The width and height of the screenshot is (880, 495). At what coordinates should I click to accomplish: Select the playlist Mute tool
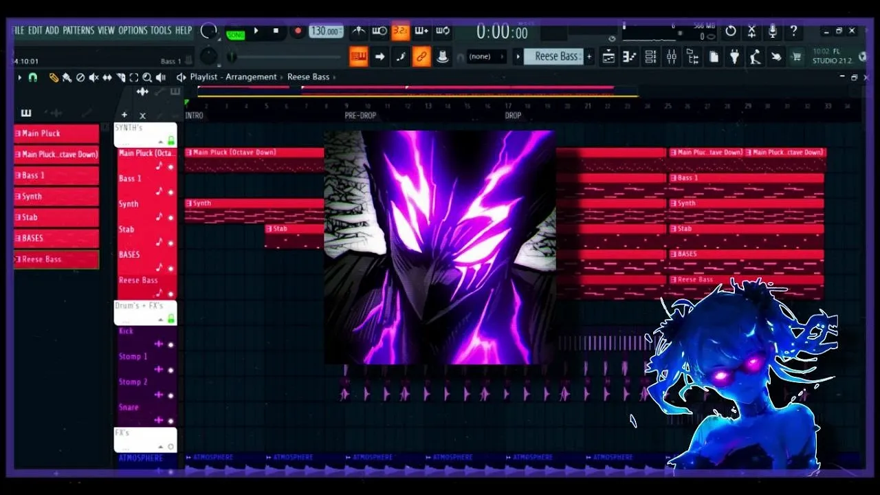(93, 78)
